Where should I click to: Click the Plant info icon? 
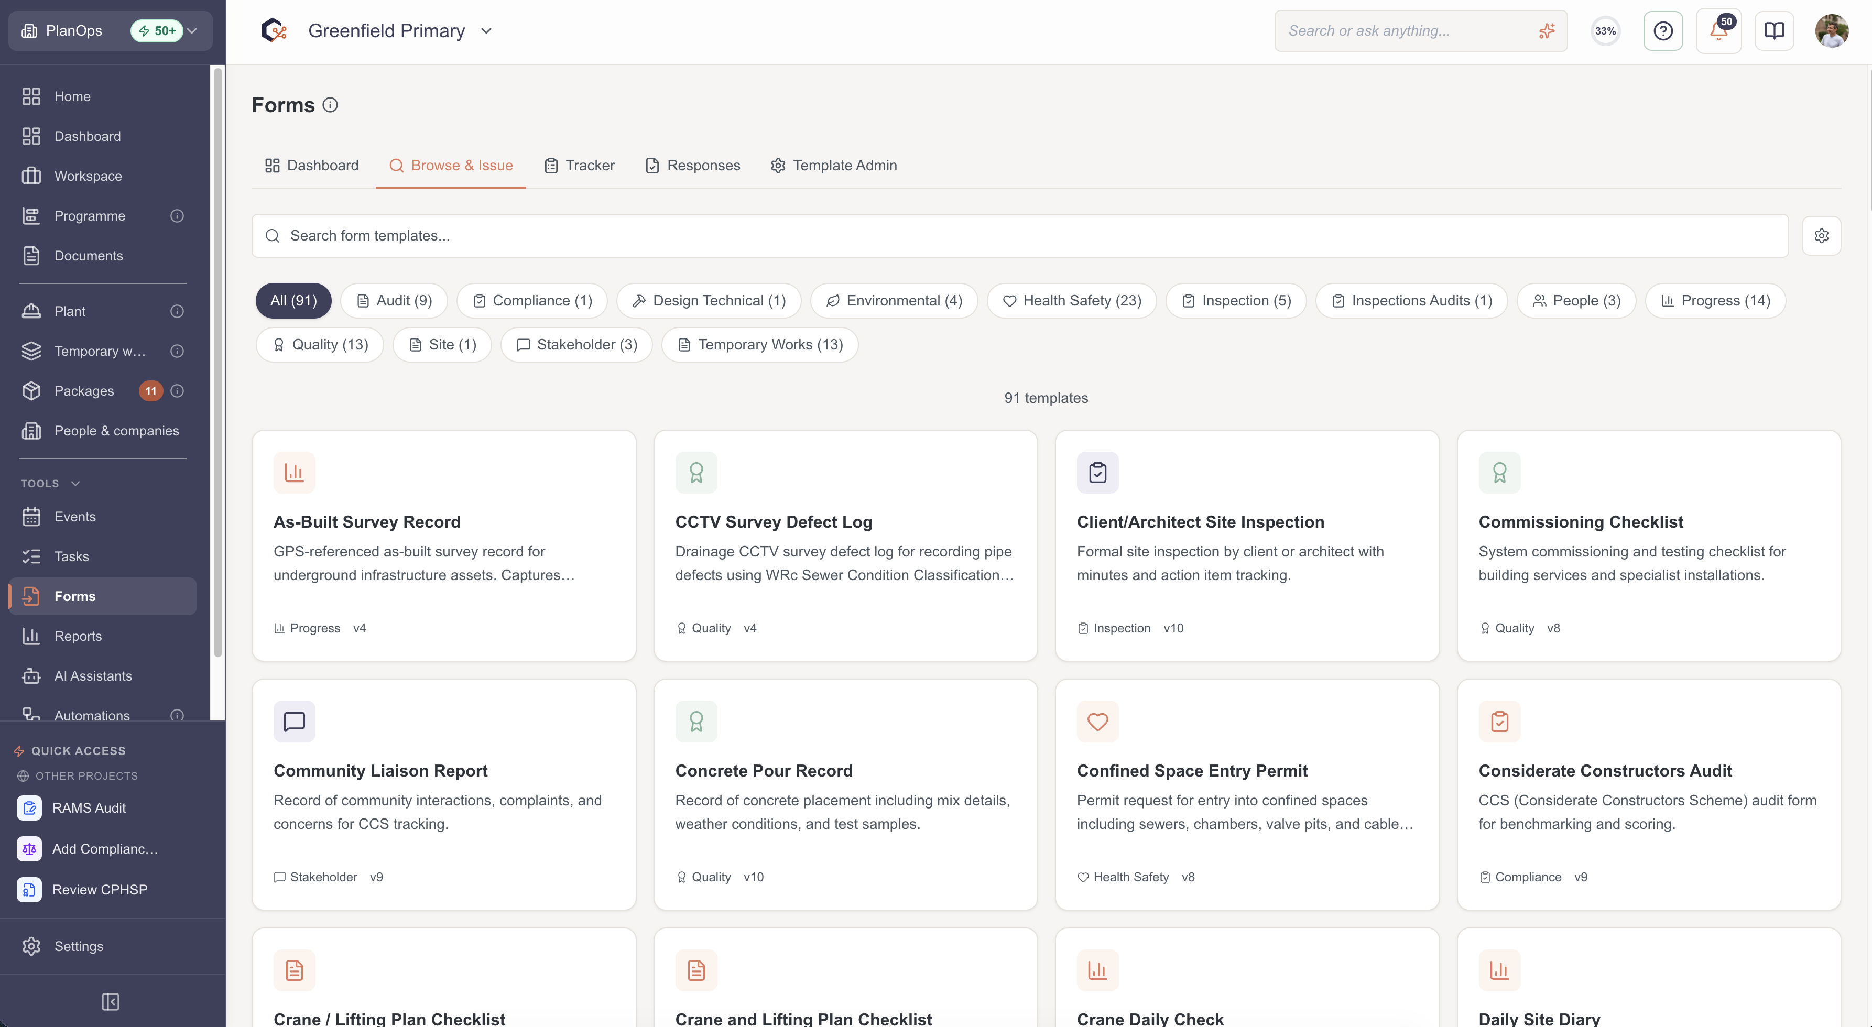177,311
